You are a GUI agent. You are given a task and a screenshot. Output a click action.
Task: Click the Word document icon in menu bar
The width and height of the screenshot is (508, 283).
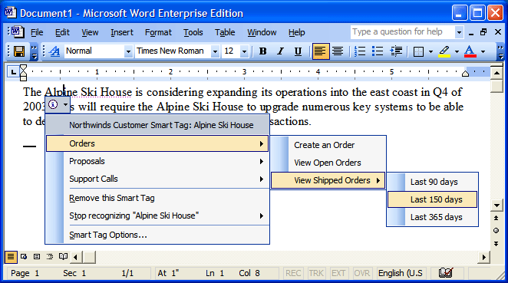[x=17, y=32]
